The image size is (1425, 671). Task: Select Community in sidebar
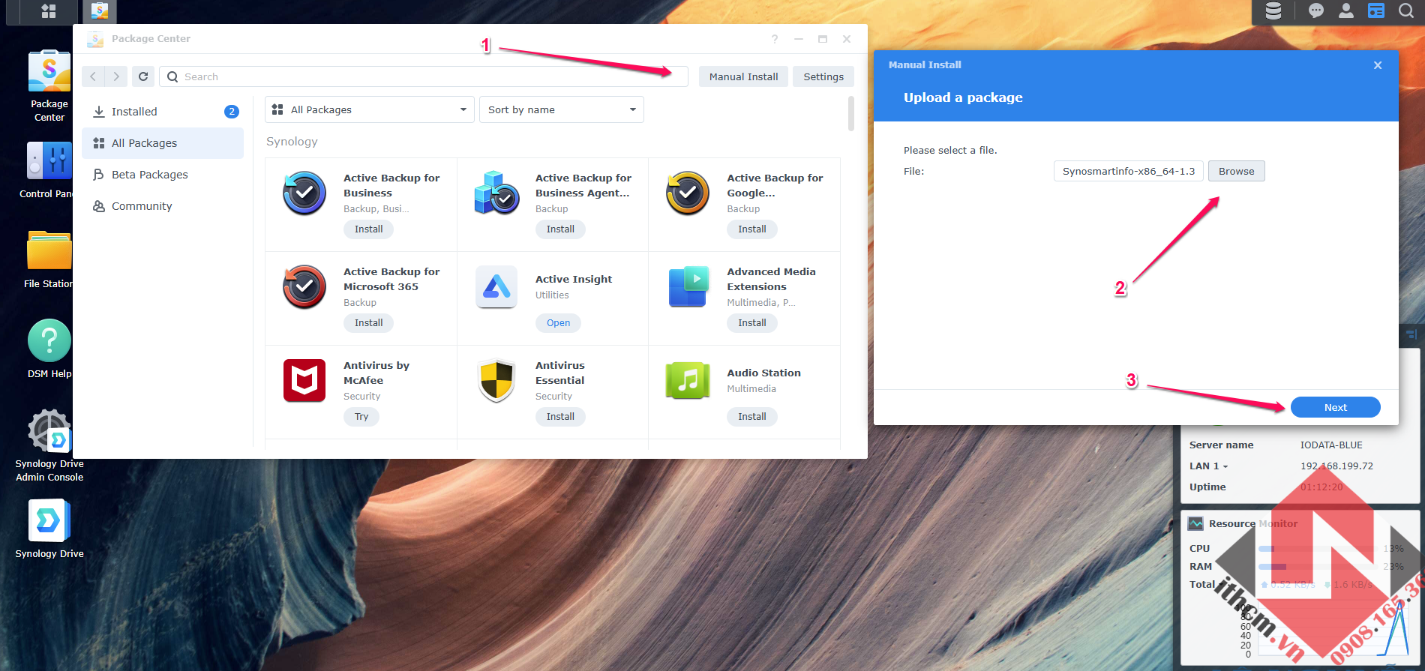tap(163, 206)
